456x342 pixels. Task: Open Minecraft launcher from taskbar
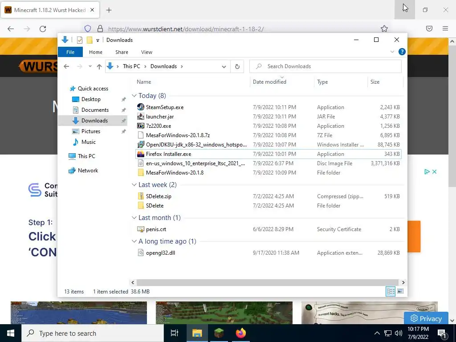tap(219, 333)
